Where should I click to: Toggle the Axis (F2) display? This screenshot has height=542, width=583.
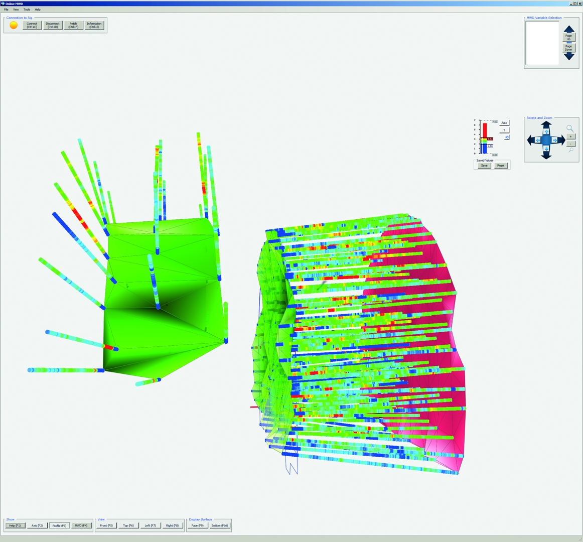[x=37, y=525]
